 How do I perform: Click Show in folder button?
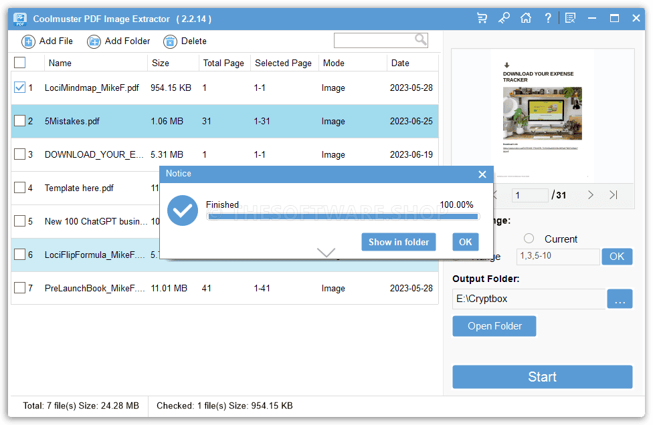coord(399,242)
